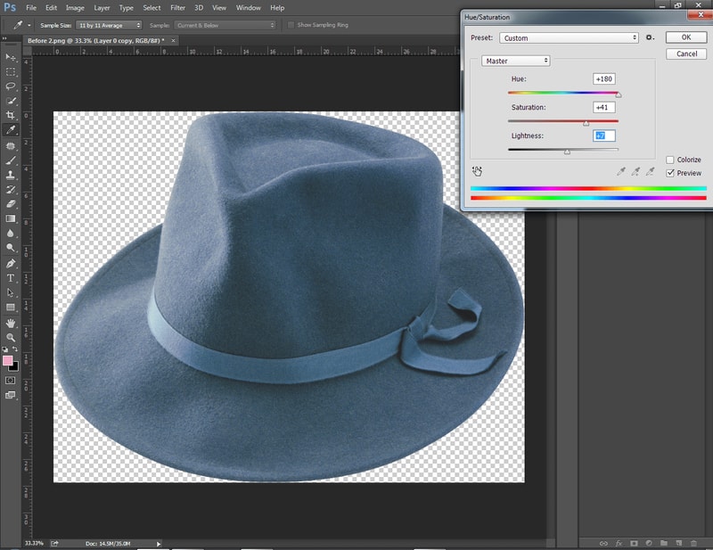Disable the Preview checkbox
Viewport: 713px width, 550px height.
click(671, 173)
